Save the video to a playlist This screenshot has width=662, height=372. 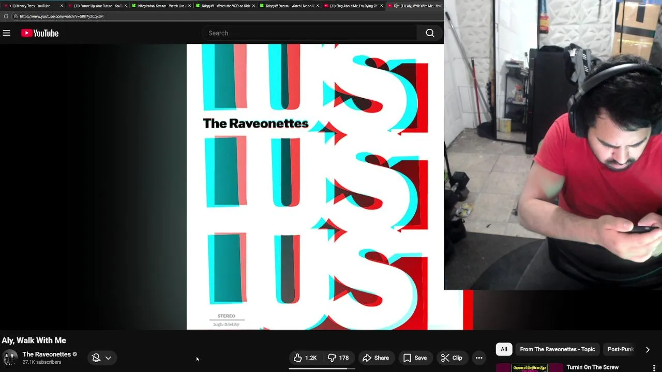[x=415, y=358]
